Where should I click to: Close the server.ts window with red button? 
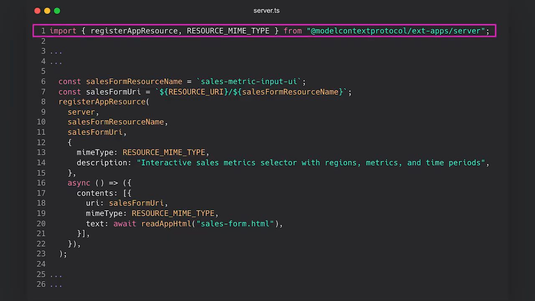37,11
